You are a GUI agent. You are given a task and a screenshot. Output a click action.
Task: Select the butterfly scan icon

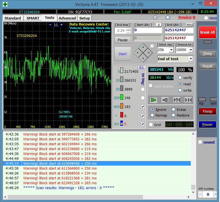(188, 100)
